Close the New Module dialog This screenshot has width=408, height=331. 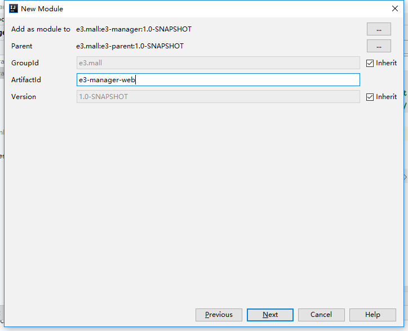coord(395,8)
